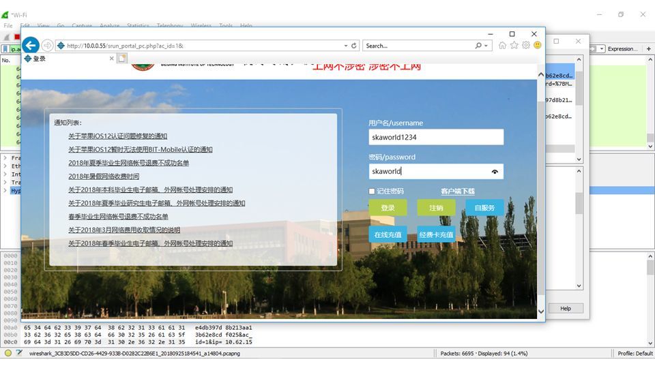Viewport: 655px width, 368px height.
Task: Open Wireshark Statistics menu
Action: click(x=138, y=25)
